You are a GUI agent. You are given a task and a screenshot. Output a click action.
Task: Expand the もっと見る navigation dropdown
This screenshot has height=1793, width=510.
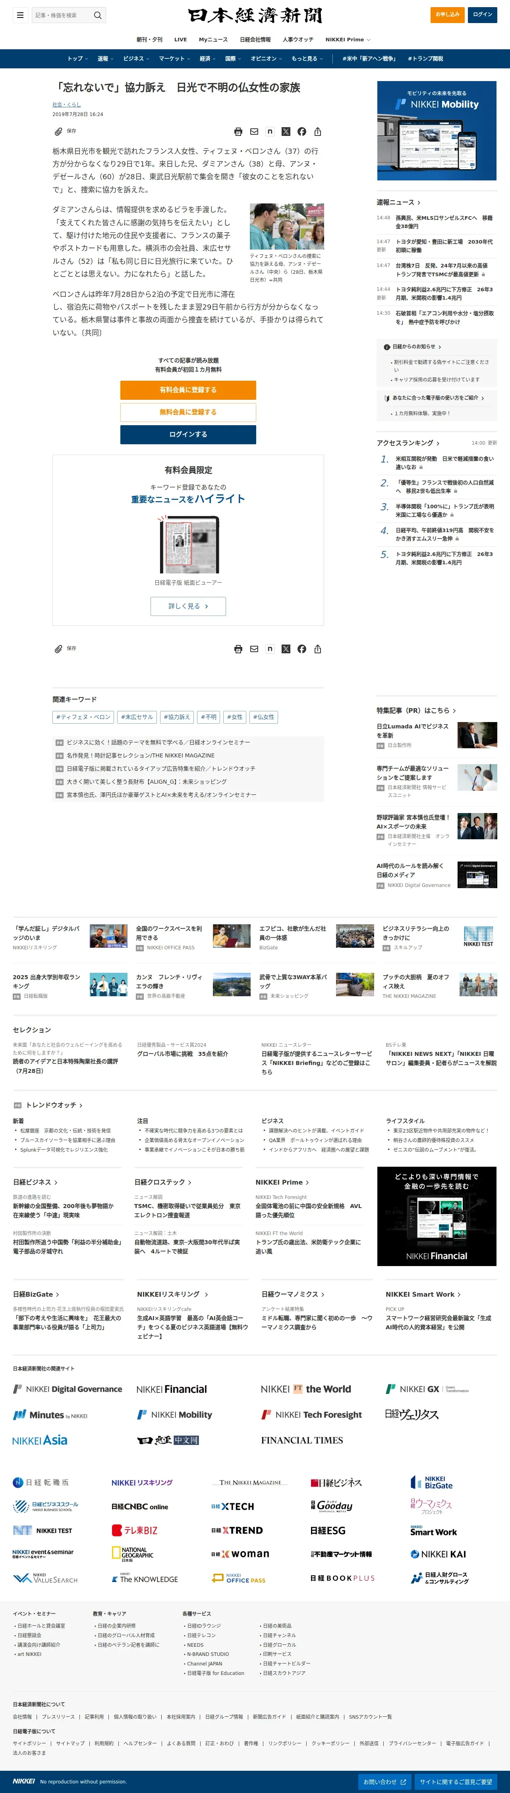(x=307, y=58)
